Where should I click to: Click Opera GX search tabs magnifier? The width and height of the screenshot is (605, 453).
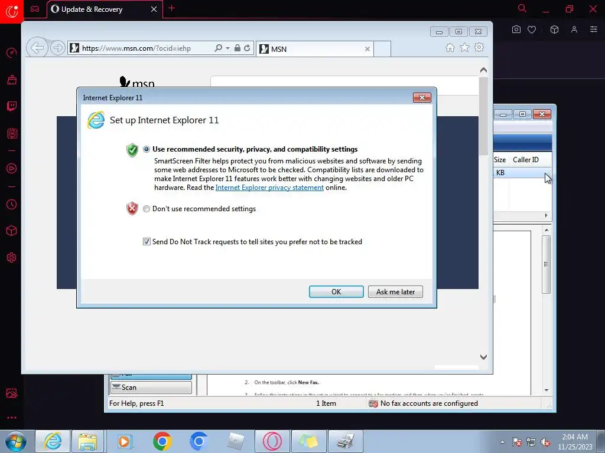pos(522,8)
